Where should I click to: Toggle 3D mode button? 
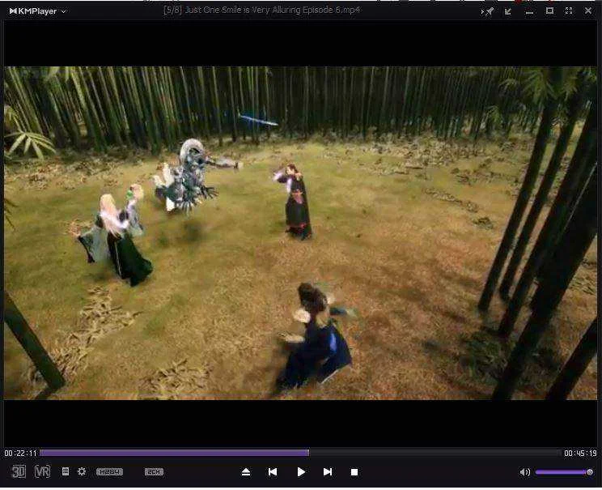tap(19, 471)
